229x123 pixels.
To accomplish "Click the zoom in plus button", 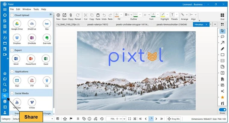I will (x=117, y=119).
